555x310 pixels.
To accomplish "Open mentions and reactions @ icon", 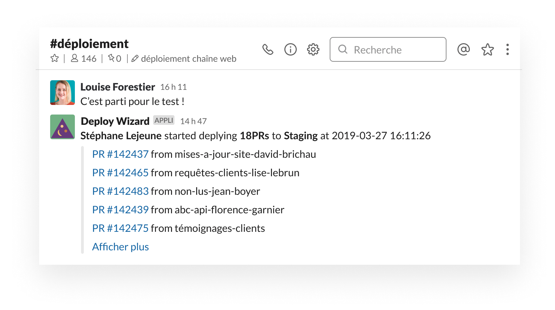I will 463,50.
